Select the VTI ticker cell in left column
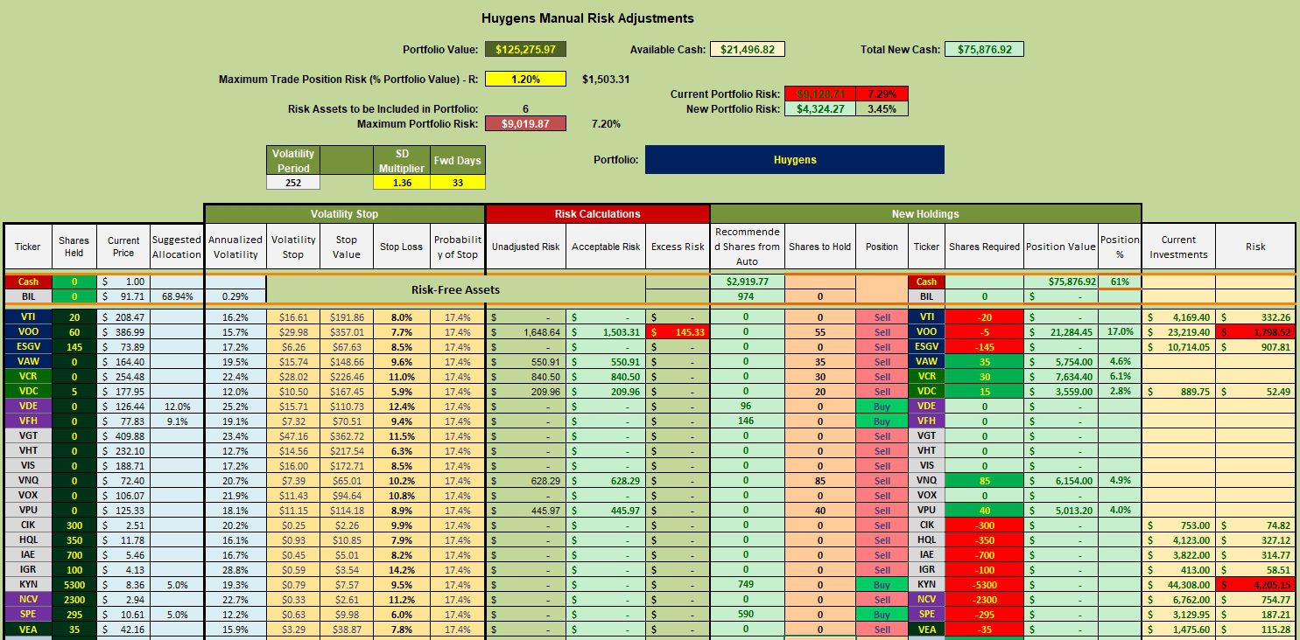 (27, 317)
